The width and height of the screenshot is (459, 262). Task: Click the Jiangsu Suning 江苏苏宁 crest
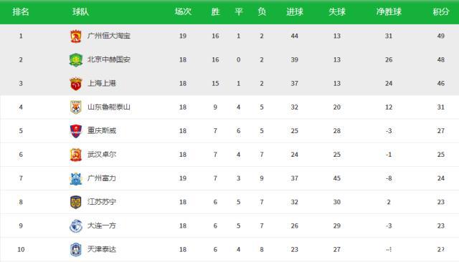(76, 202)
